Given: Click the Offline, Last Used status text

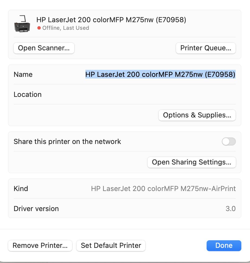Looking at the screenshot, I should coord(66,28).
